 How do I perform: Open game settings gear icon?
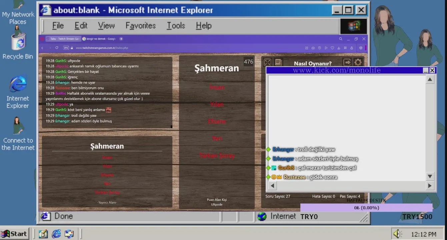coord(358,62)
